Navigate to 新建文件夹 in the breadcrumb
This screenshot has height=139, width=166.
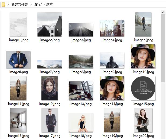(x=19, y=5)
